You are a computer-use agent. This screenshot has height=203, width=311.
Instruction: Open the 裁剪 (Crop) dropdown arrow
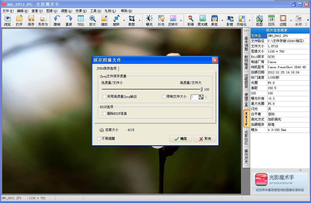click(140, 20)
